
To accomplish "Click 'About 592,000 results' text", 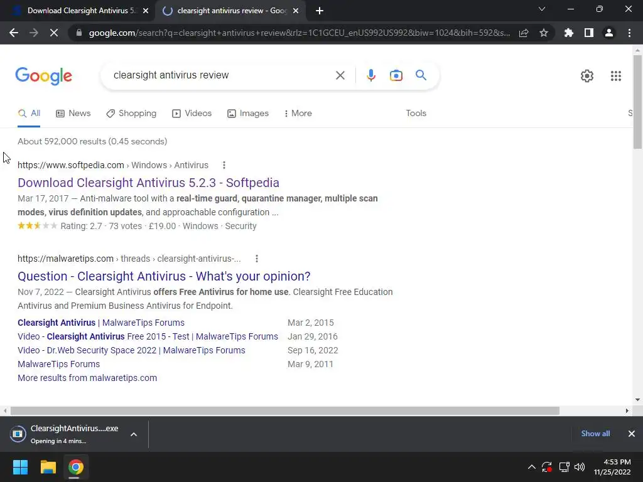I will pos(92,141).
